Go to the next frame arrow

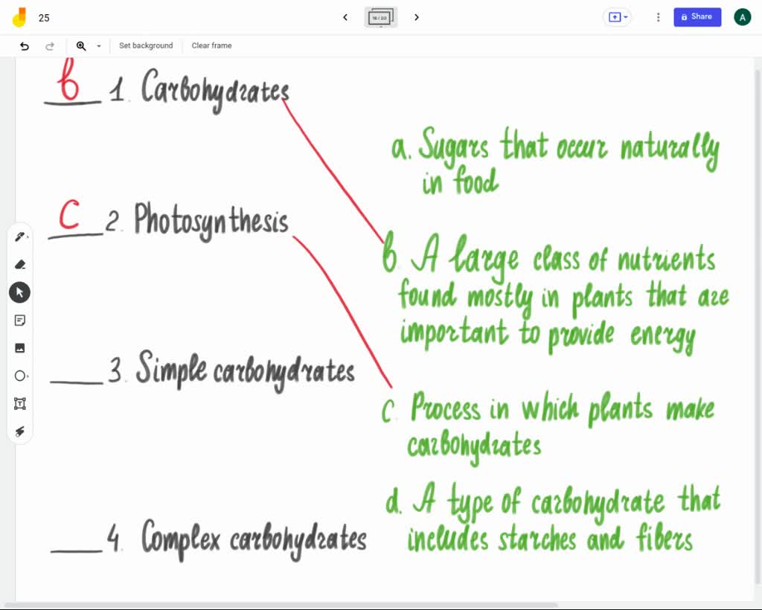pyautogui.click(x=417, y=17)
